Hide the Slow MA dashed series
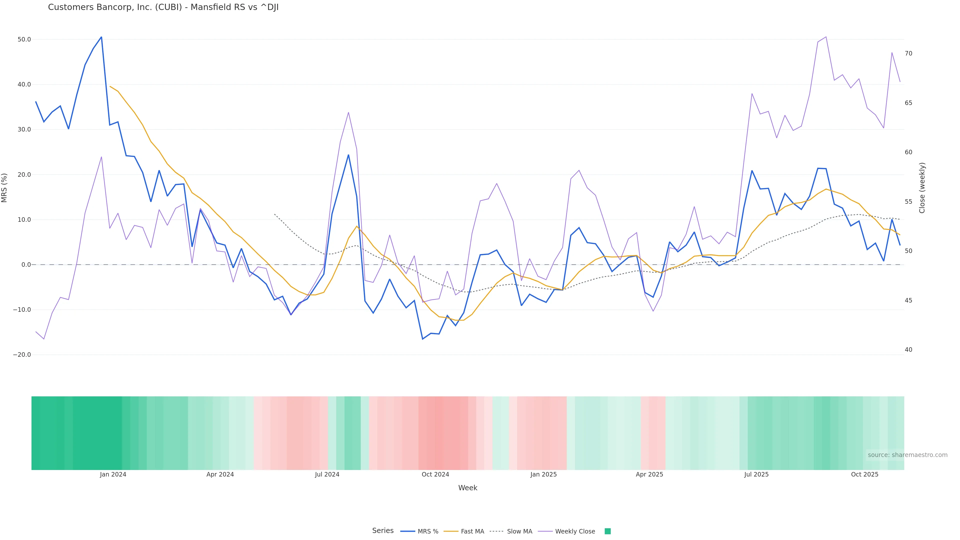 pos(519,531)
